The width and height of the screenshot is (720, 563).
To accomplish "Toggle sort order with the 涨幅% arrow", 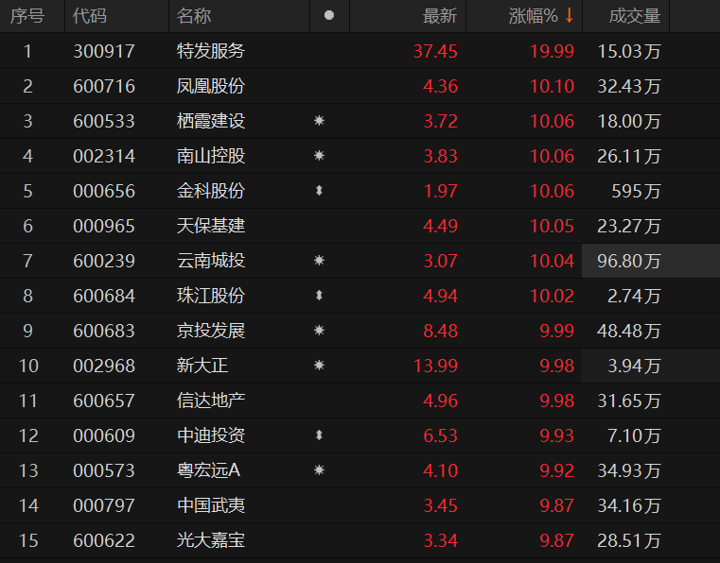I will (570, 16).
